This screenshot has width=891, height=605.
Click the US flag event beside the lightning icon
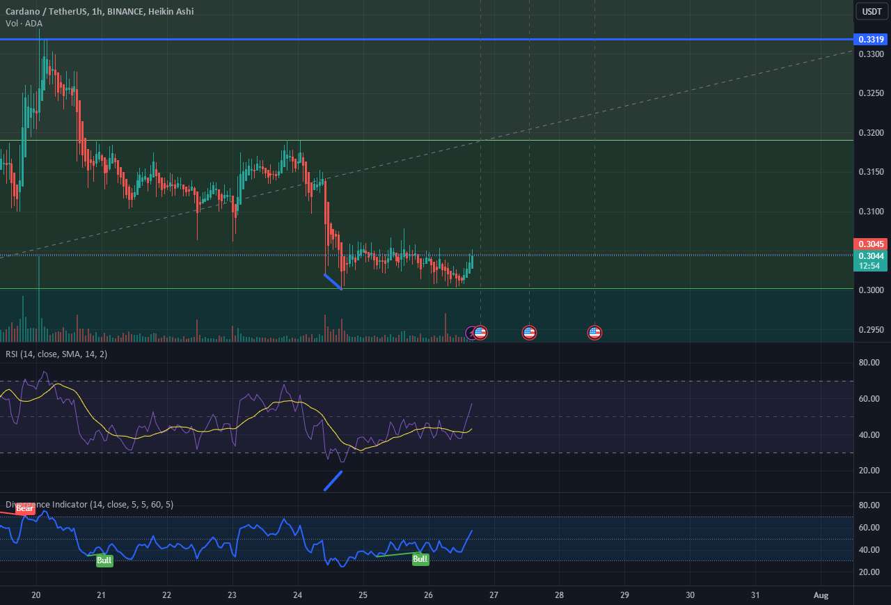[x=480, y=333]
